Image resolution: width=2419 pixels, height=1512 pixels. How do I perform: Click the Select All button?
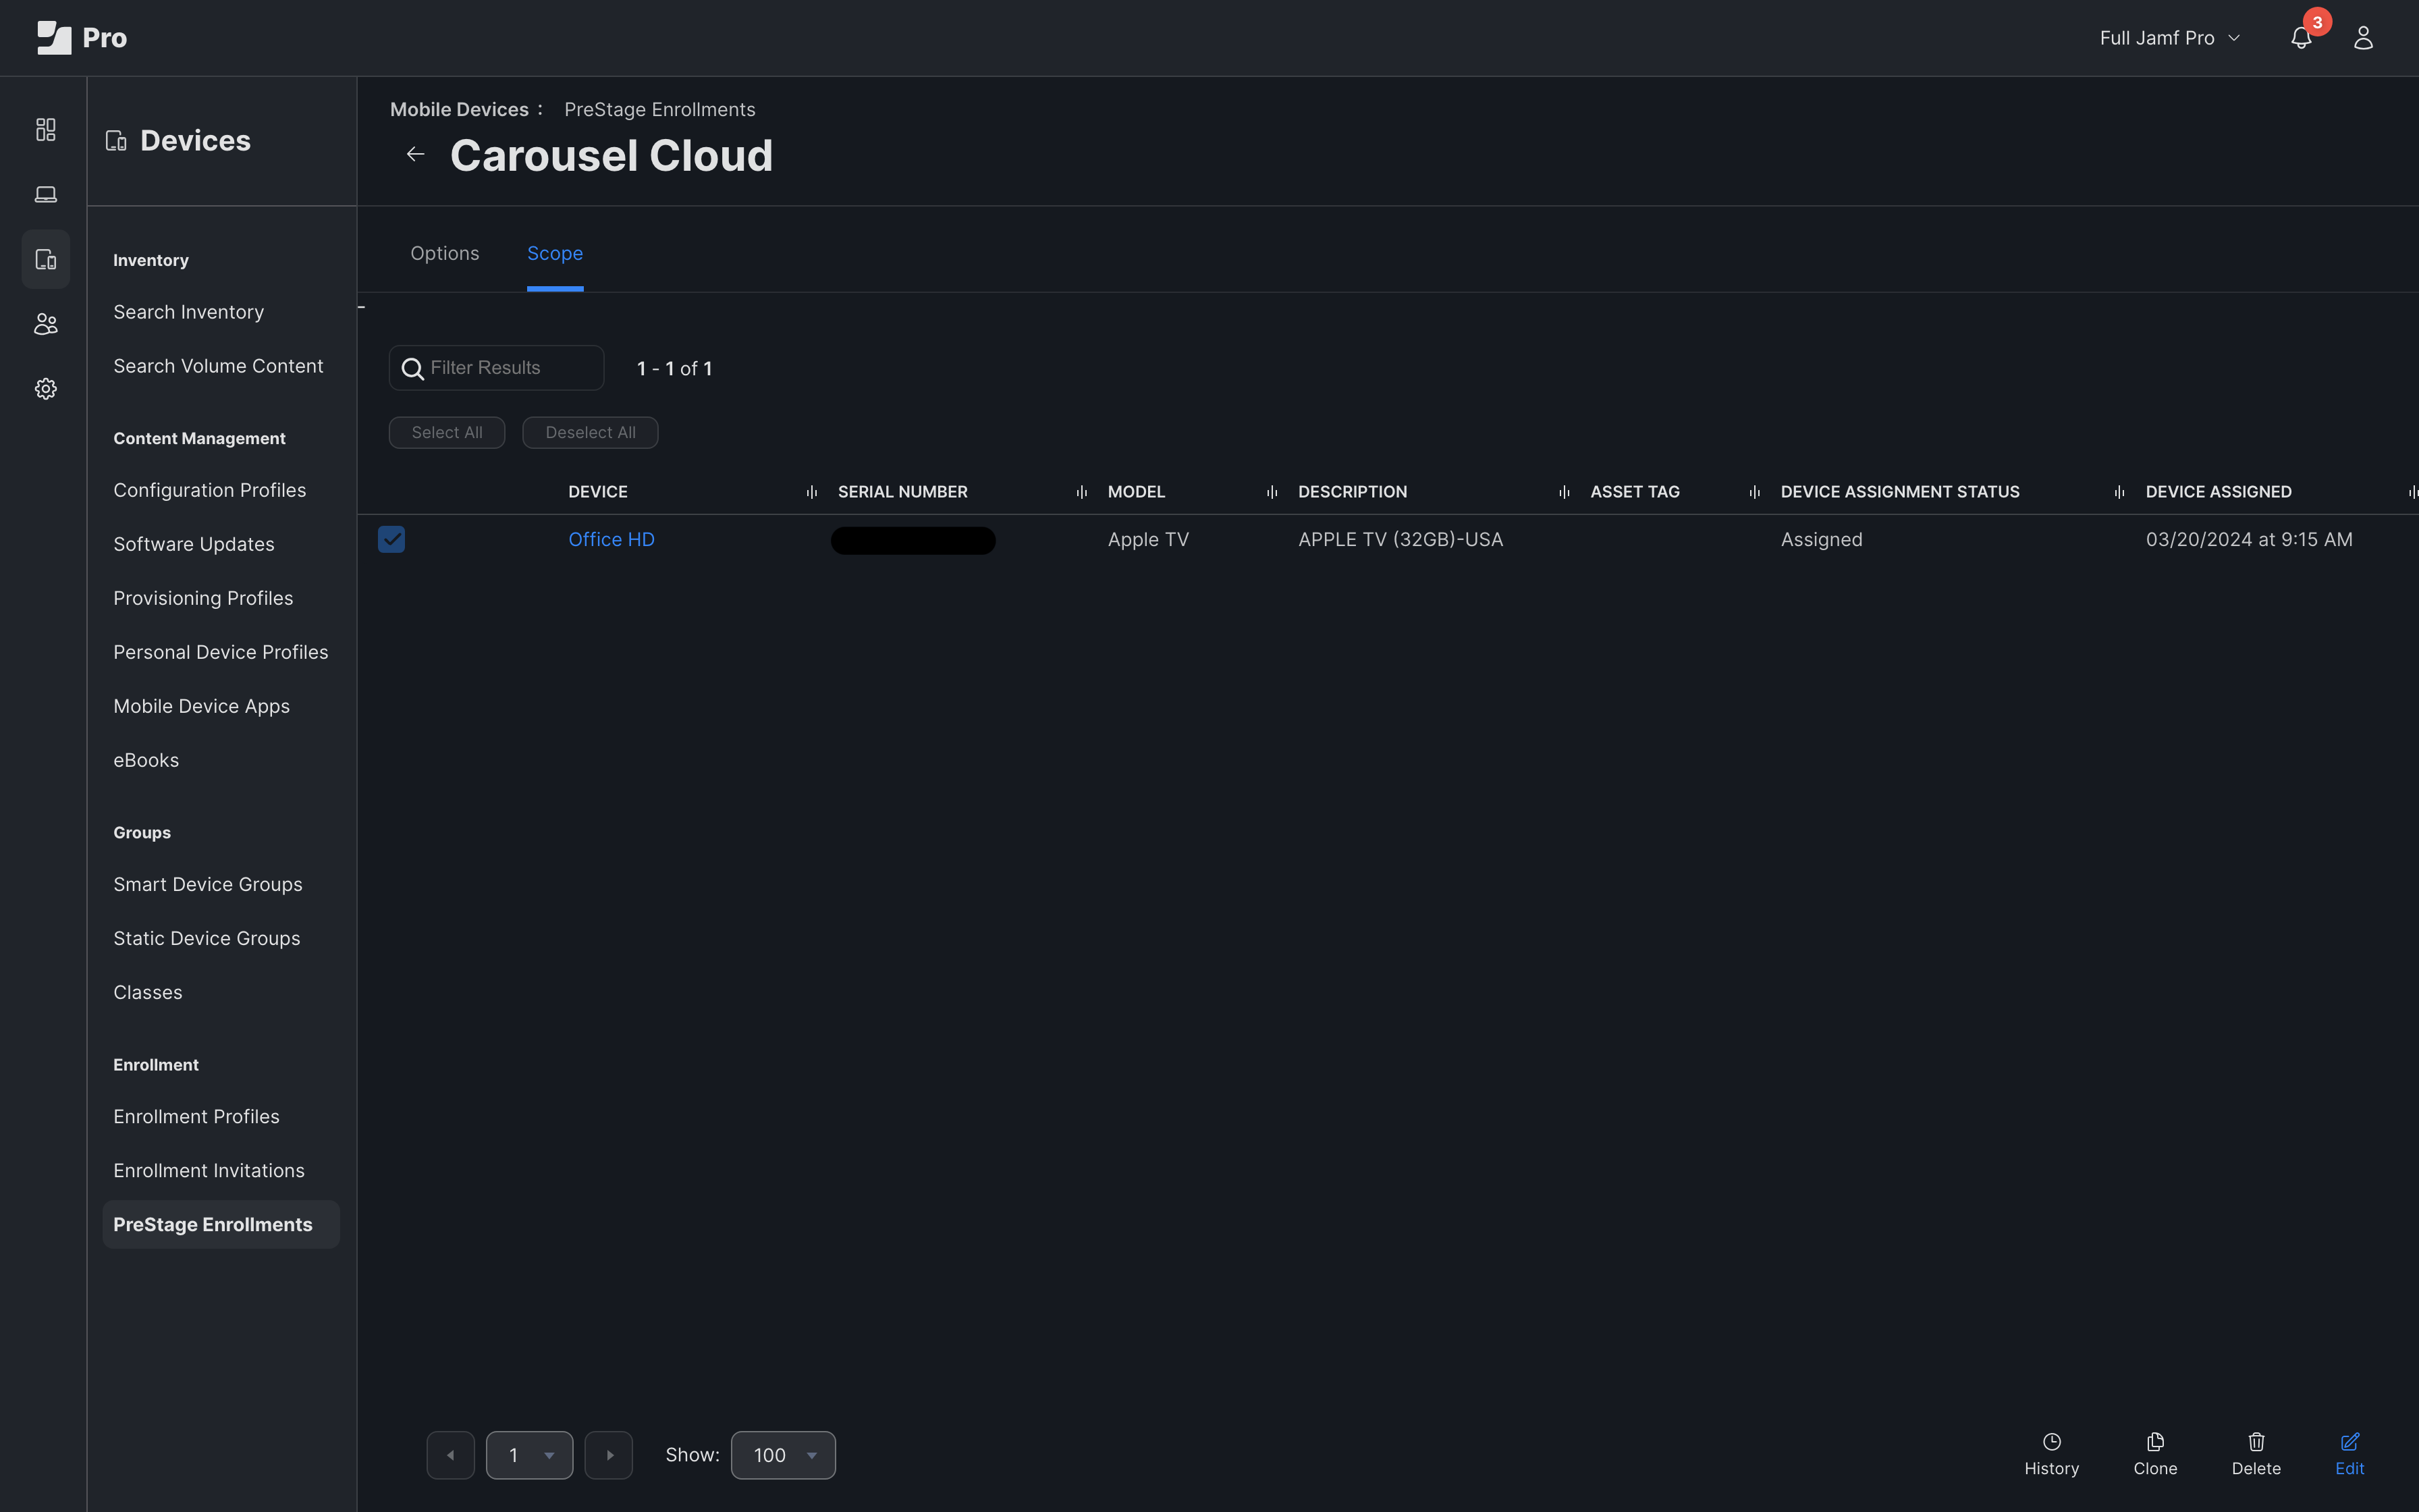click(x=447, y=433)
